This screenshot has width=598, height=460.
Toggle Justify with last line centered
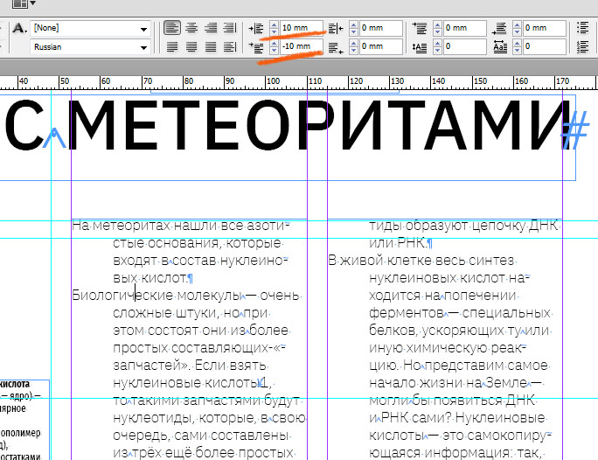pos(191,47)
